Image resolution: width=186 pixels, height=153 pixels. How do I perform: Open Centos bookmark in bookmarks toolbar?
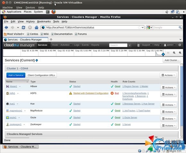coord(33,34)
